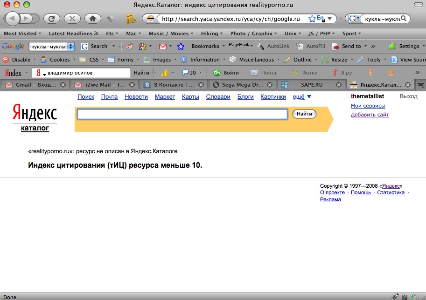Expand the Mac bookmarks folder
The width and height of the screenshot is (426, 300).
(x=133, y=34)
